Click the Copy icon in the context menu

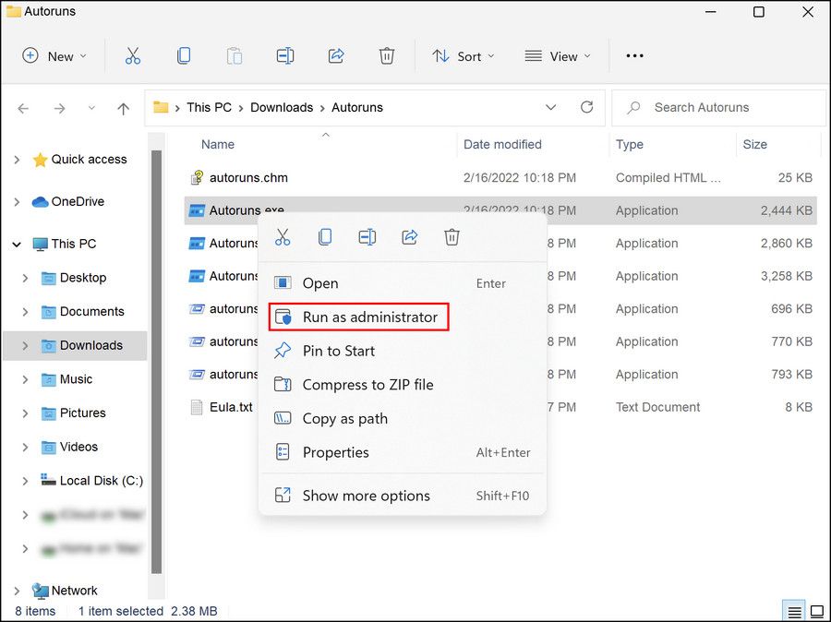[x=325, y=237]
